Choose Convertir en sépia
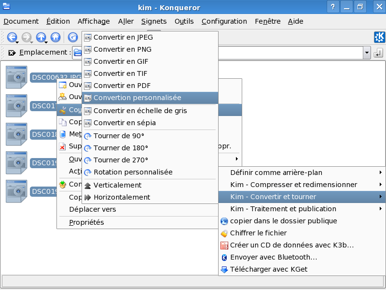386x290 pixels. click(x=150, y=123)
